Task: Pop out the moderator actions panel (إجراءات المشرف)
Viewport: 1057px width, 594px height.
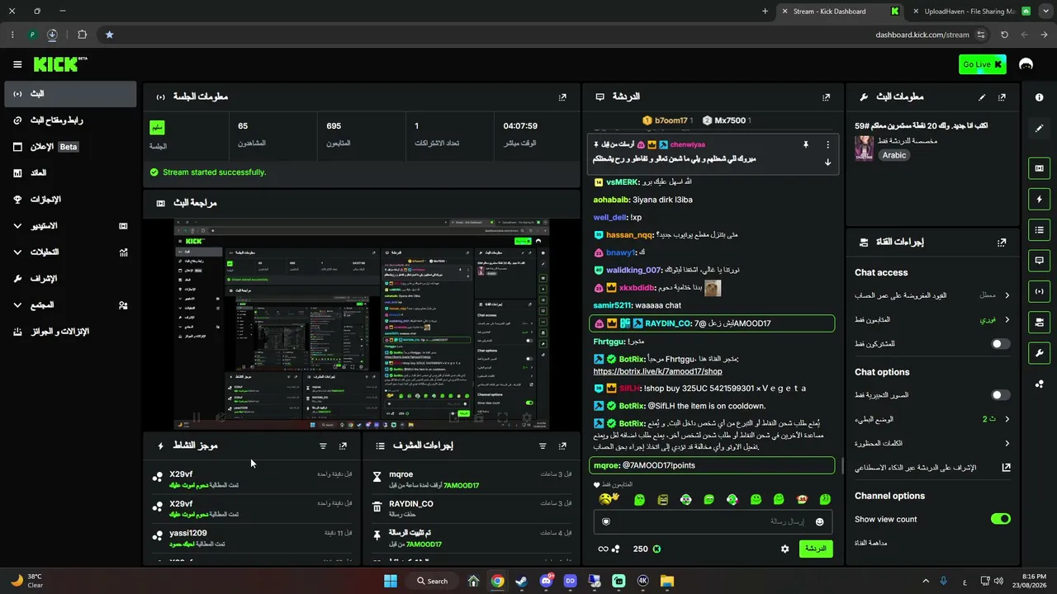Action: point(562,446)
